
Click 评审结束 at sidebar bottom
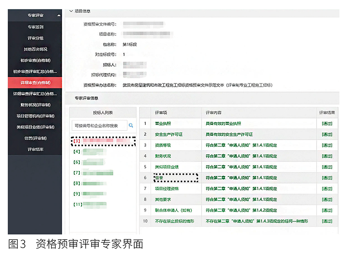pos(35,149)
